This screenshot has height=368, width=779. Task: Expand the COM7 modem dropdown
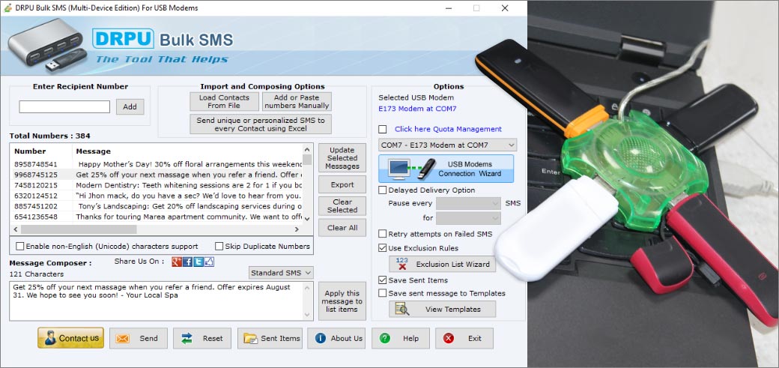pos(448,145)
